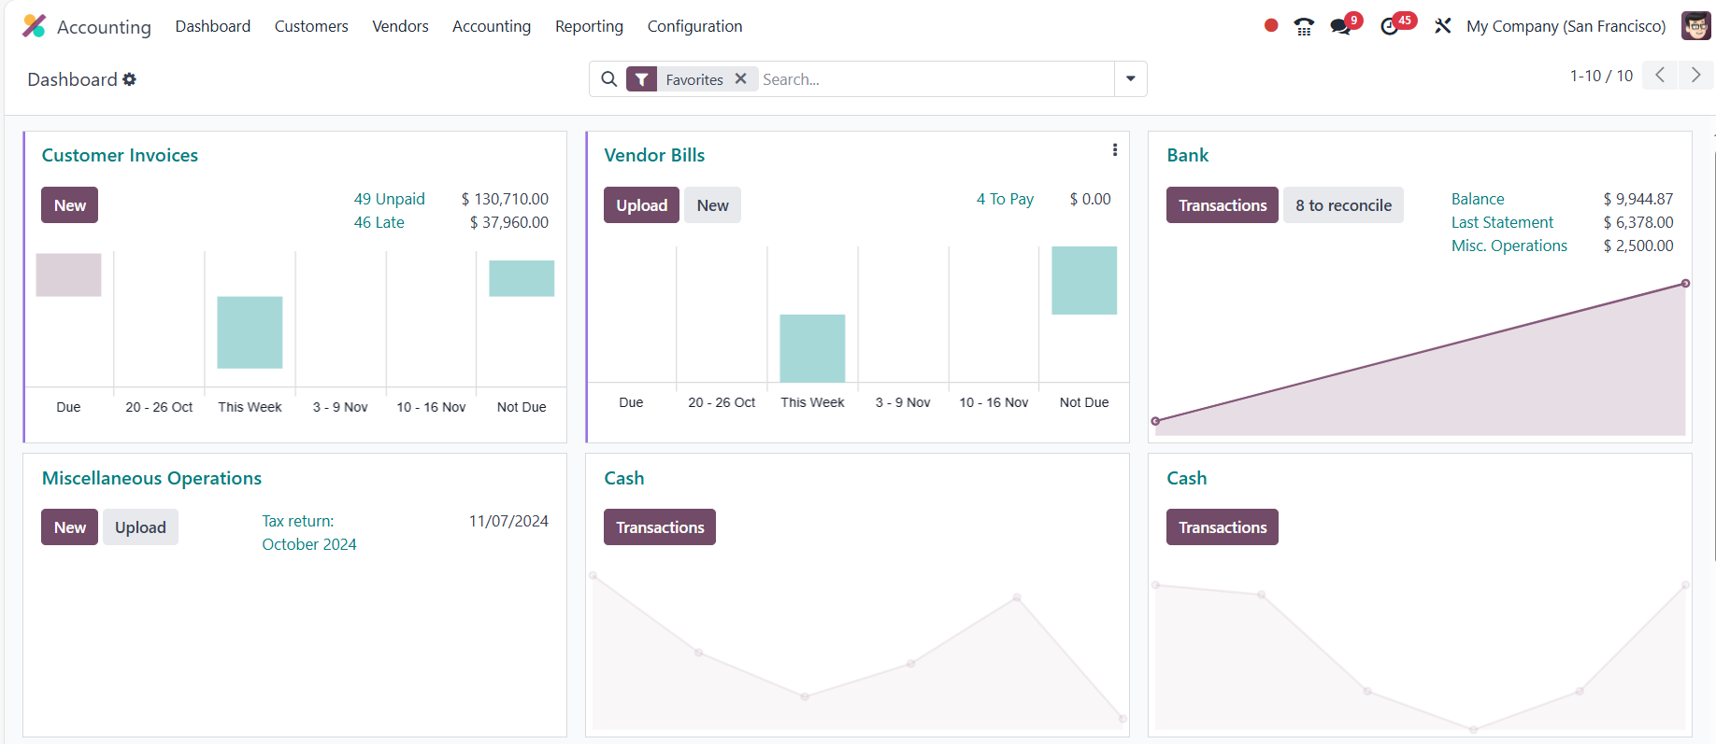Click the filter funnel icon on the Favorites facet
Screen dimensions: 1716x744
(641, 79)
